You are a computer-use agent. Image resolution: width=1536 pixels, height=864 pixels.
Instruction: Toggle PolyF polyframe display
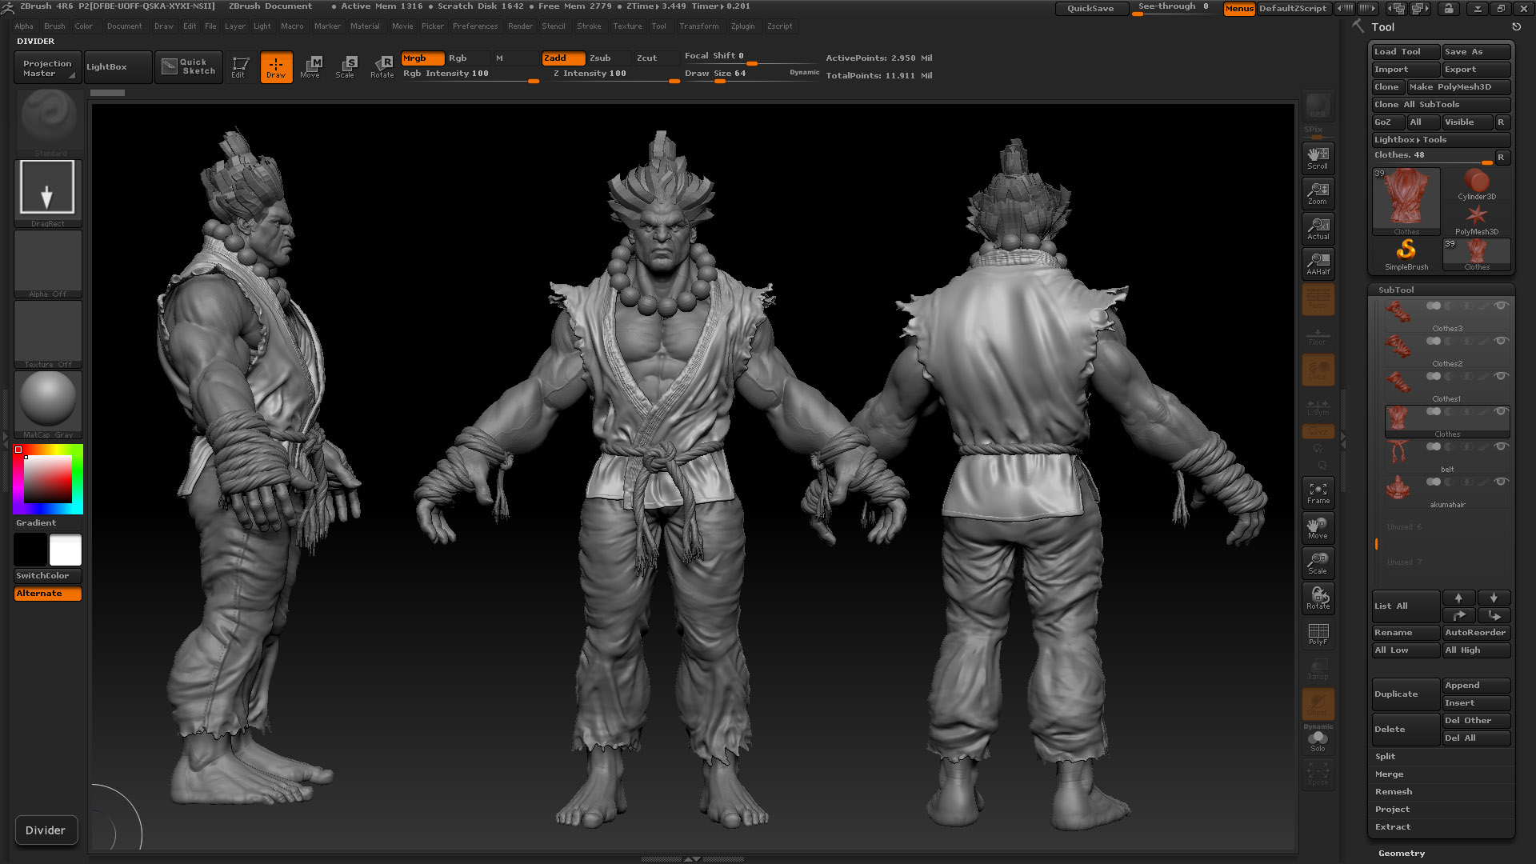pyautogui.click(x=1318, y=633)
